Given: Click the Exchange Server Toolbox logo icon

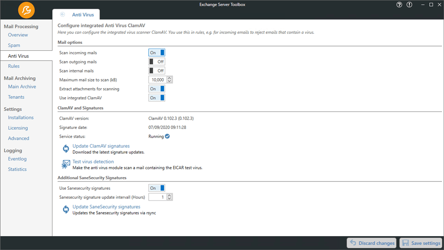Looking at the screenshot, I should 26,10.
